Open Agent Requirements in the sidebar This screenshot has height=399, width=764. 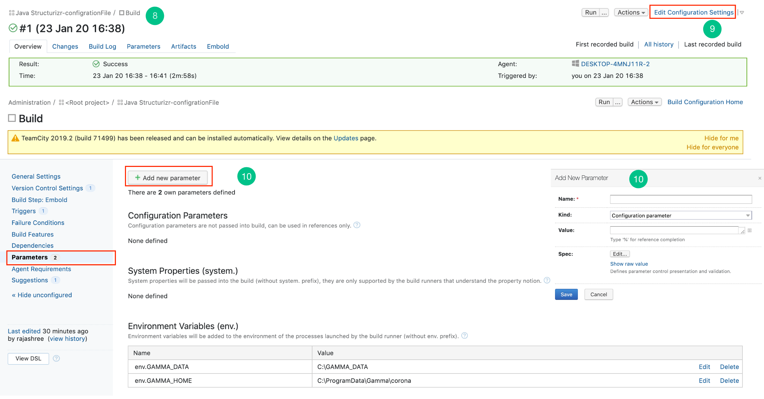[41, 269]
